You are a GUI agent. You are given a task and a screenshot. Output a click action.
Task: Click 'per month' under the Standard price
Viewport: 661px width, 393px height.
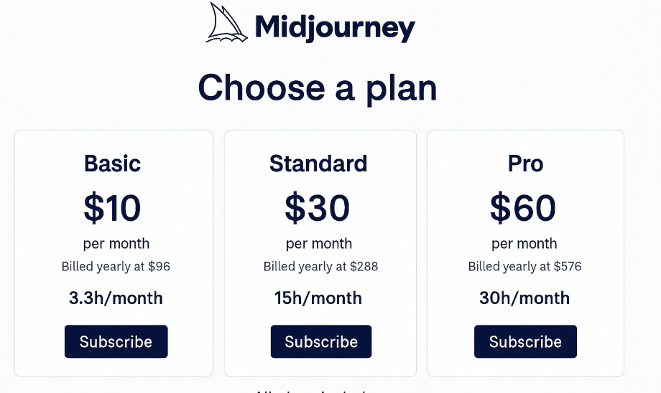(x=319, y=244)
